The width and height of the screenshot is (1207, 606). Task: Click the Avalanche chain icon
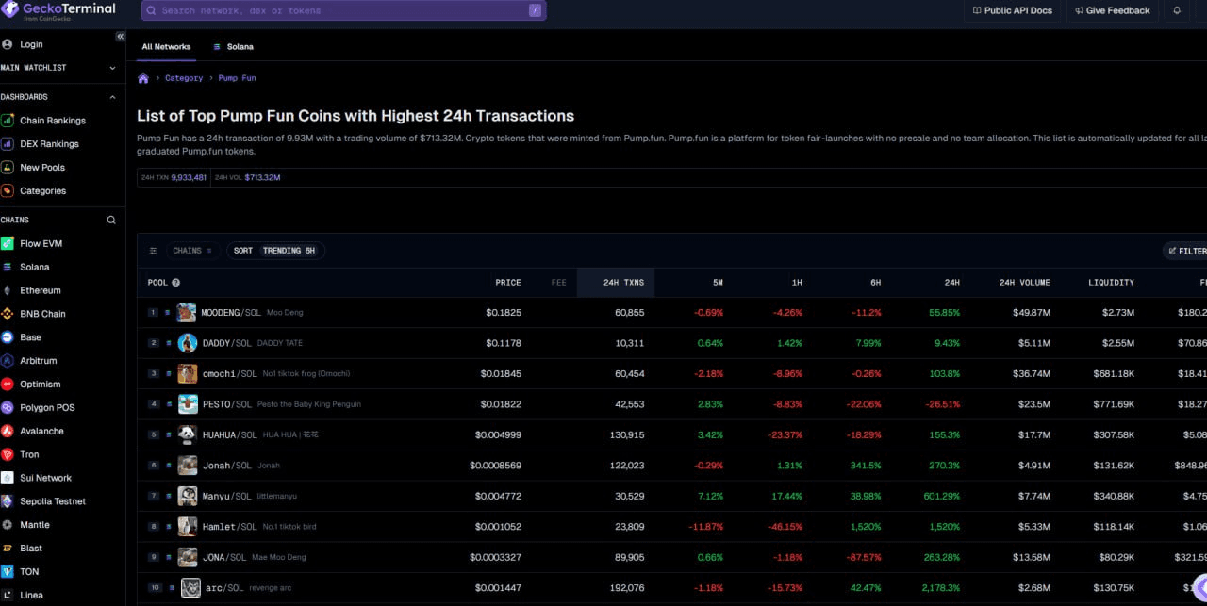pos(8,431)
